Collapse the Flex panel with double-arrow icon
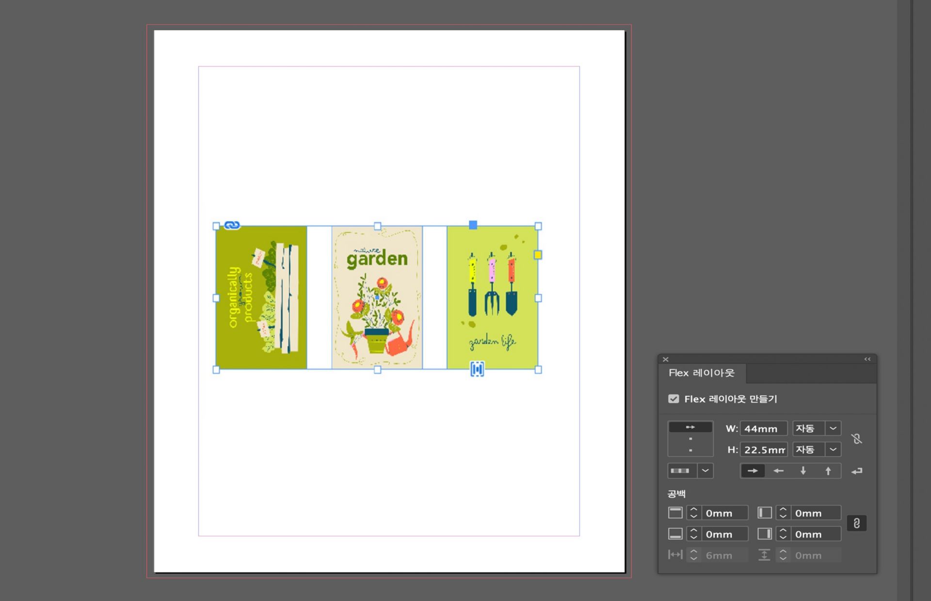931x601 pixels. (867, 359)
